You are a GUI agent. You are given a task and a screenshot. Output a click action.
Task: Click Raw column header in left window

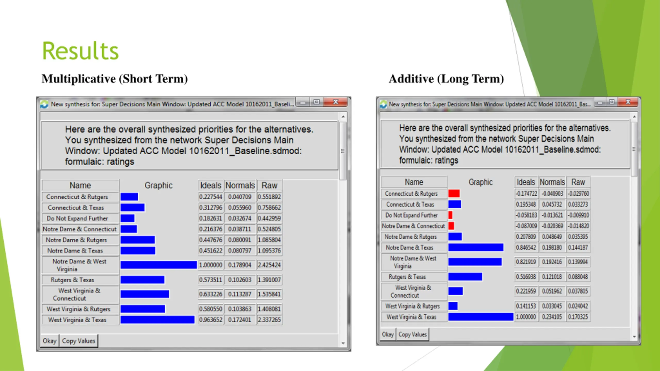point(269,185)
